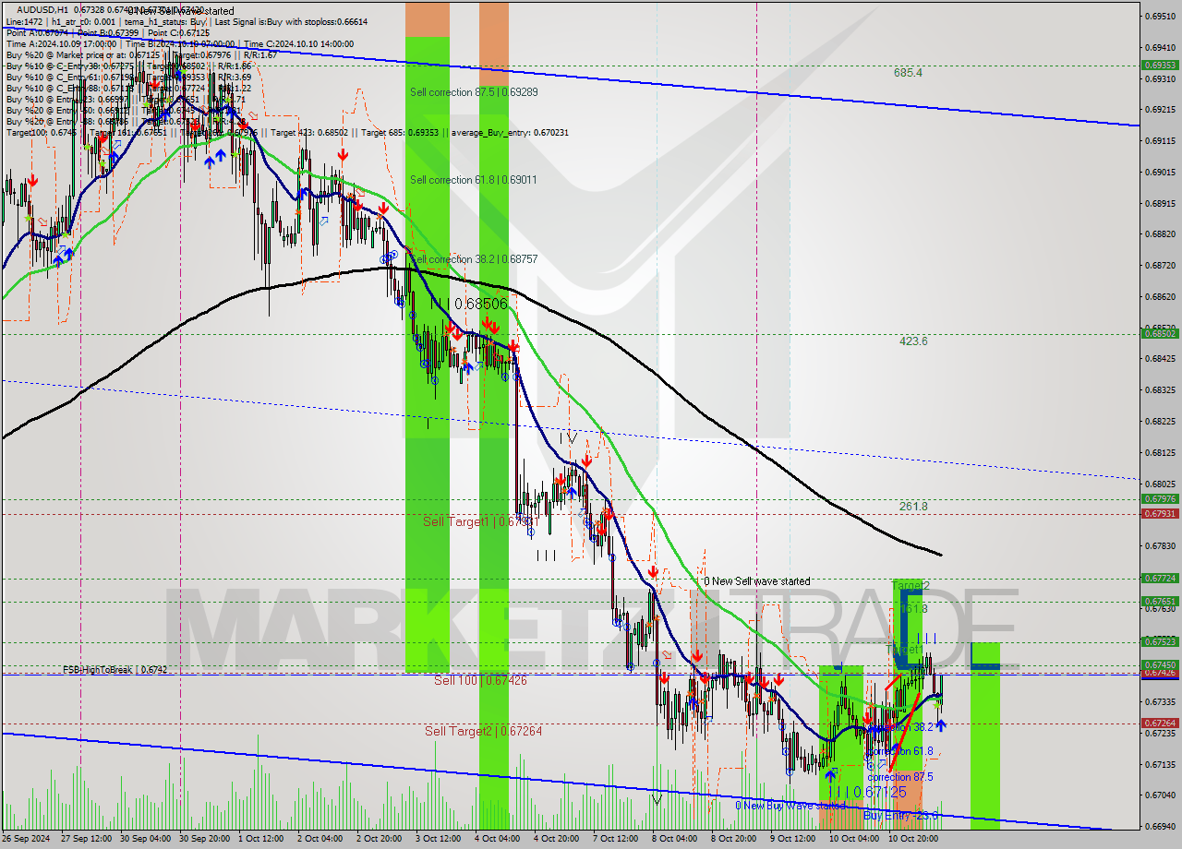Viewport: 1182px width, 849px height.
Task: Click the '0 New Buy Wave started' label
Action: (x=790, y=806)
